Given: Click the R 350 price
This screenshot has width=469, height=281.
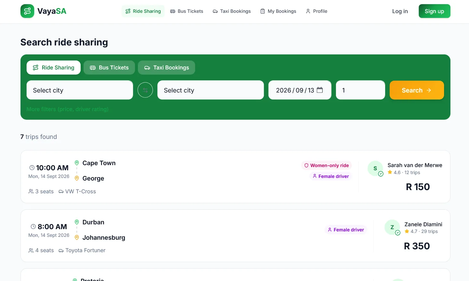Looking at the screenshot, I should point(417,246).
